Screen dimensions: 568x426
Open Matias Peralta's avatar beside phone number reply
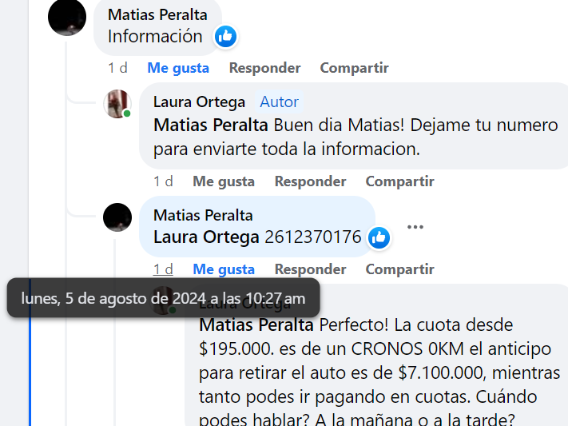click(x=117, y=217)
